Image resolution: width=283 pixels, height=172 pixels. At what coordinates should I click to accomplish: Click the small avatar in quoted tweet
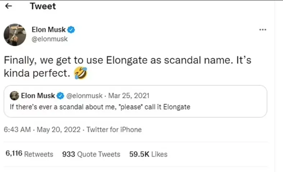click(x=14, y=96)
